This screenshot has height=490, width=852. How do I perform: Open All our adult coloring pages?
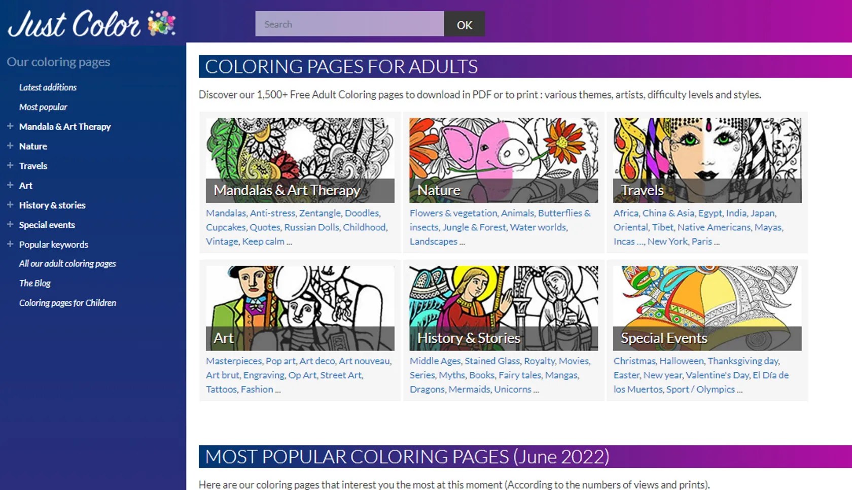point(67,263)
